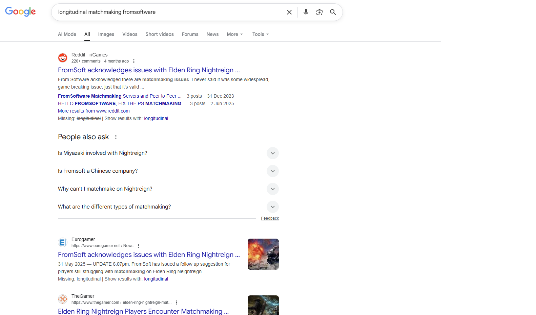This screenshot has width=536, height=315.
Task: Open the News tab
Action: coord(212,34)
